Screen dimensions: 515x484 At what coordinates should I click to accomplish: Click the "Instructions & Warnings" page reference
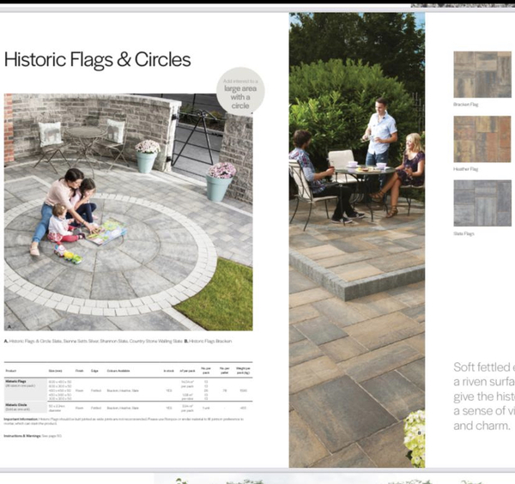pos(33,436)
